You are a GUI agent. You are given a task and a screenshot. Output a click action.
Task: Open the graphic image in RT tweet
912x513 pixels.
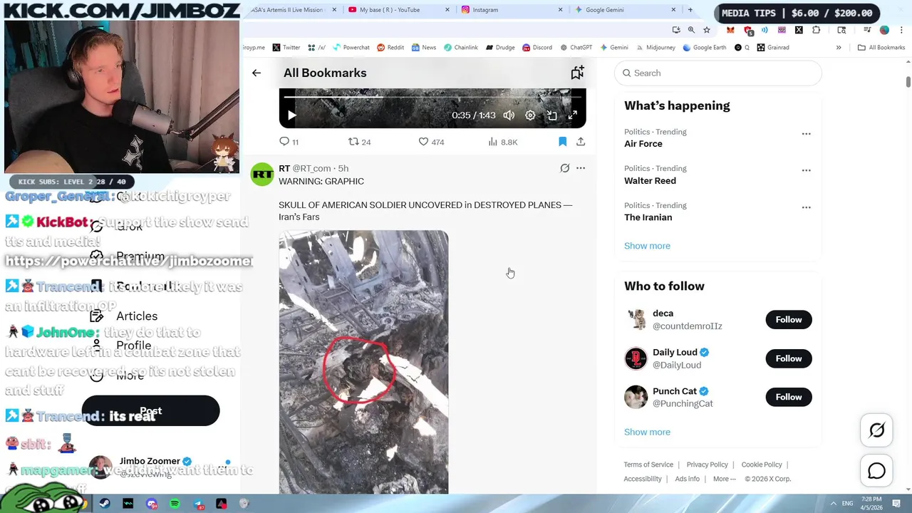(363, 362)
